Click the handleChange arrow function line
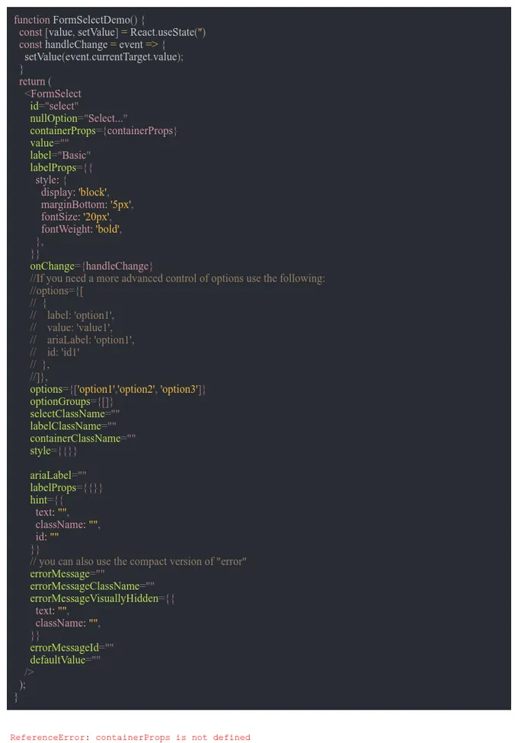518x743 pixels. [92, 45]
